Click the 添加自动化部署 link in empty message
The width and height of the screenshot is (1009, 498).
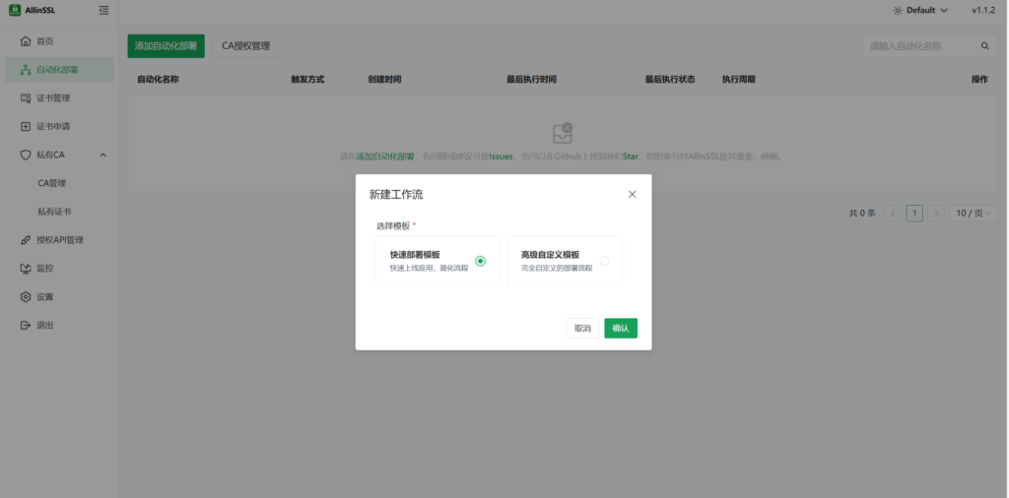385,156
